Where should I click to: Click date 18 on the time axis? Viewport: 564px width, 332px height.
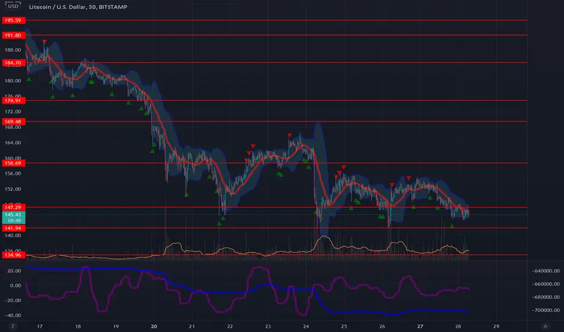[x=77, y=326]
